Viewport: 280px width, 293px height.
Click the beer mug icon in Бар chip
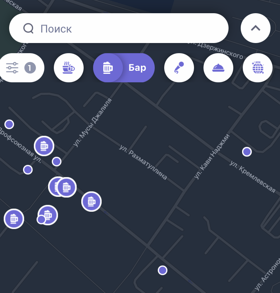(108, 68)
